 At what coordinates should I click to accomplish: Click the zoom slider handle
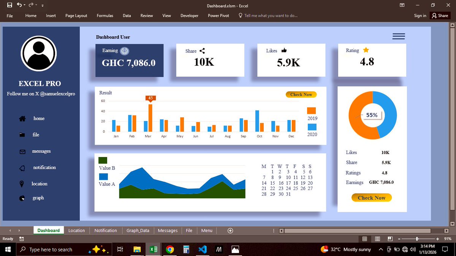[417, 239]
